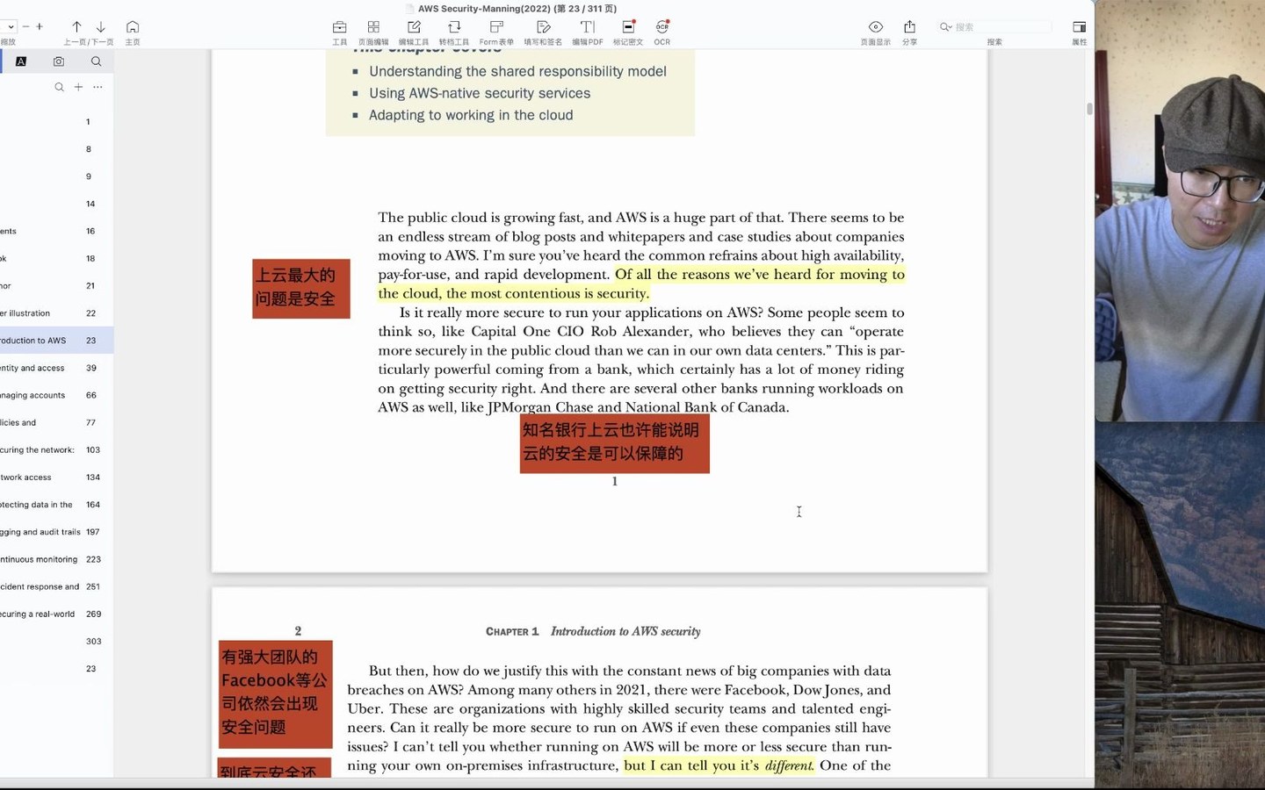The height and width of the screenshot is (790, 1265).
Task: Open 'Managing accounts' outline entry
Action: [x=57, y=395]
